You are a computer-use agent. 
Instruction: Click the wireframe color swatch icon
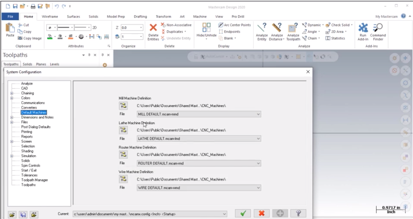click(50, 36)
